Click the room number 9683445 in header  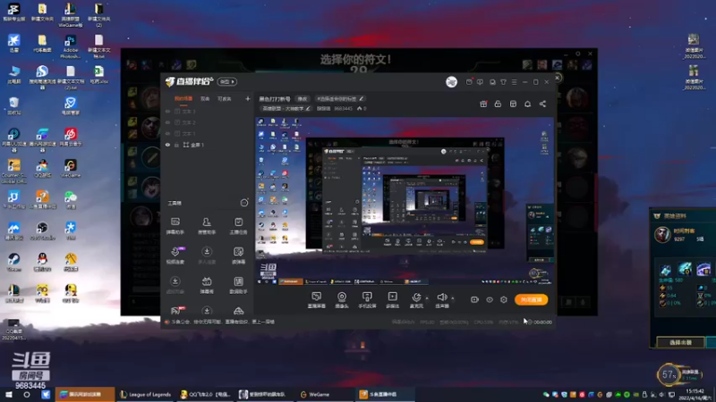pyautogui.click(x=343, y=108)
